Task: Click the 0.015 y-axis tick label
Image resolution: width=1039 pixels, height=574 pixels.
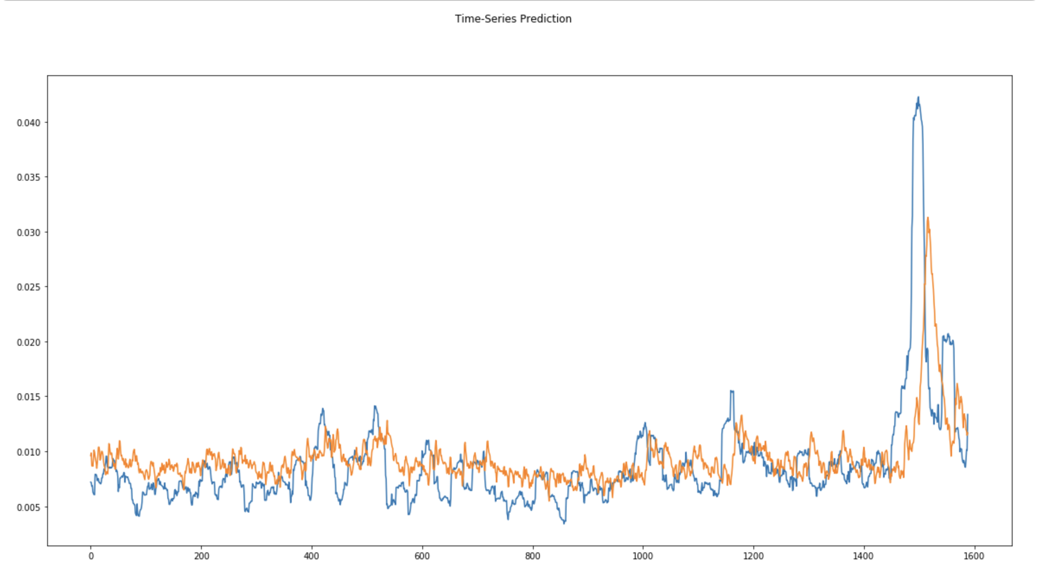Action: click(x=29, y=397)
